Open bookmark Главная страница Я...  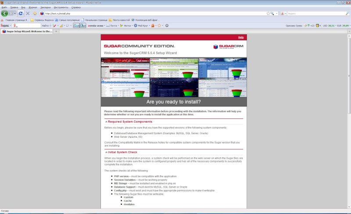14,20
